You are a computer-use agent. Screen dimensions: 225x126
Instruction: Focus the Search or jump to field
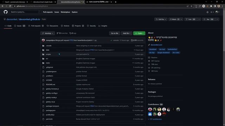pos(25,12)
